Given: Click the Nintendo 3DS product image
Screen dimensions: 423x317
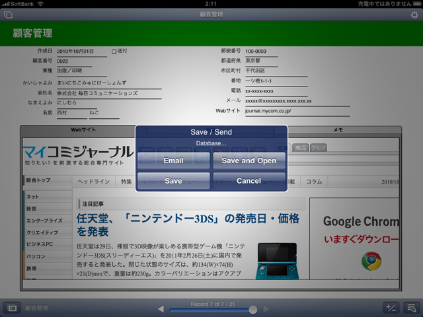Looking at the screenshot, I should [x=278, y=261].
